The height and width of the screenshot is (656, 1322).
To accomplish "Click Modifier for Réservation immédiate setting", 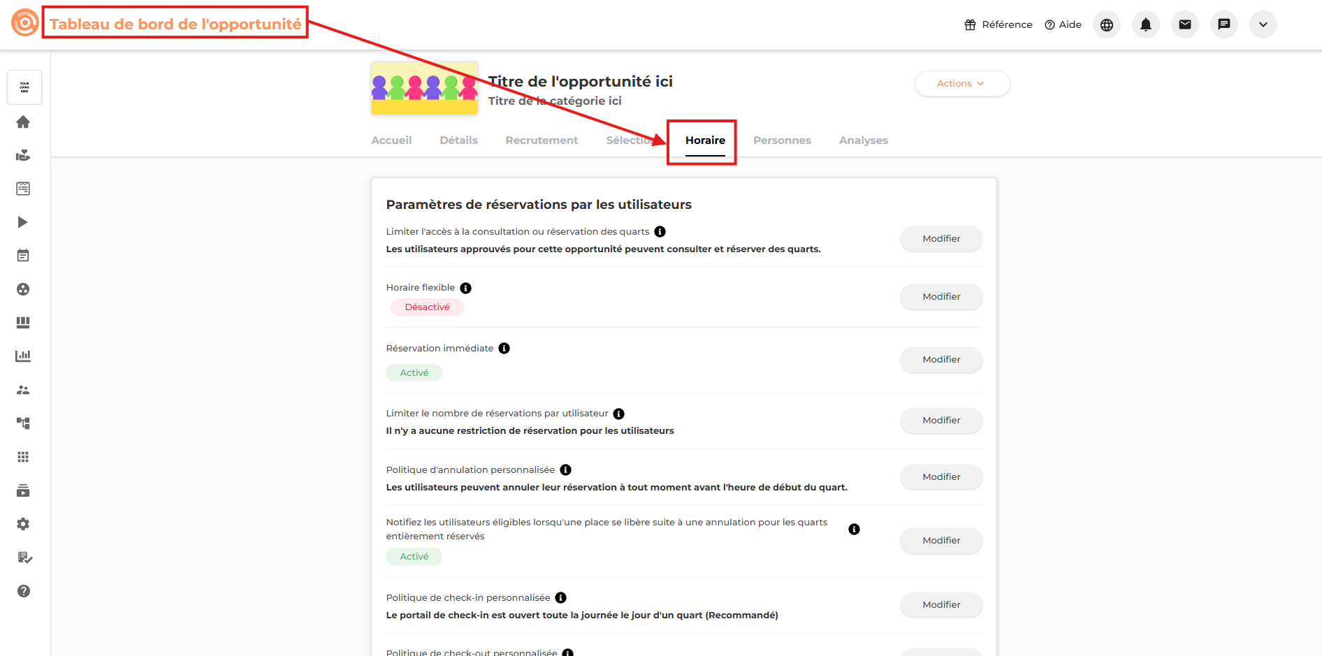I will (x=940, y=360).
